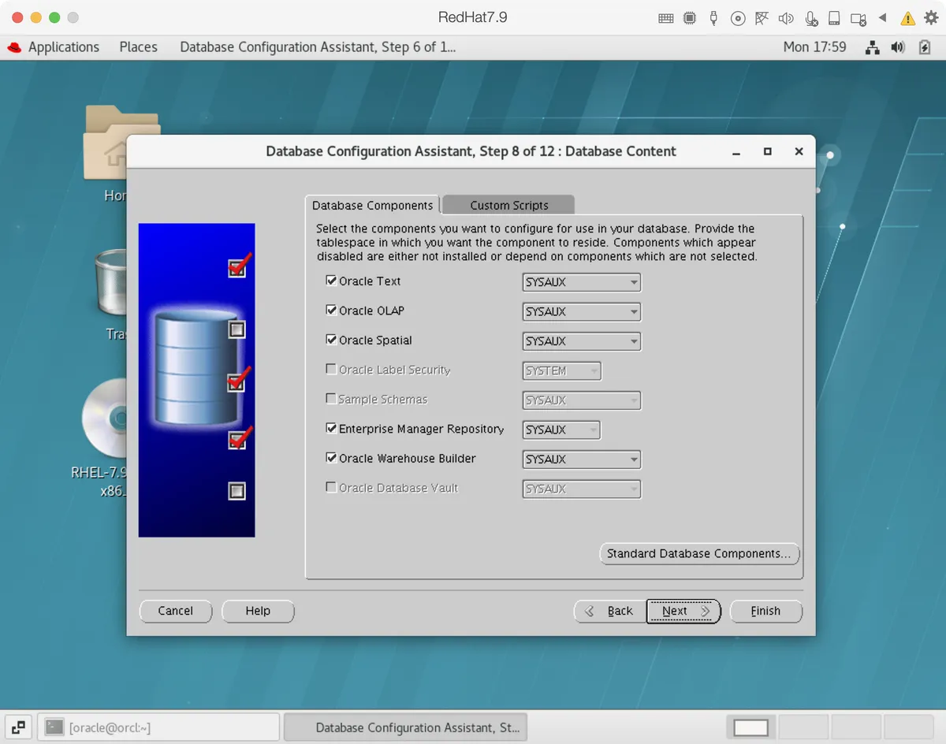Select the oracle@orcl terminal in the taskbar
This screenshot has width=946, height=744.
click(x=158, y=727)
